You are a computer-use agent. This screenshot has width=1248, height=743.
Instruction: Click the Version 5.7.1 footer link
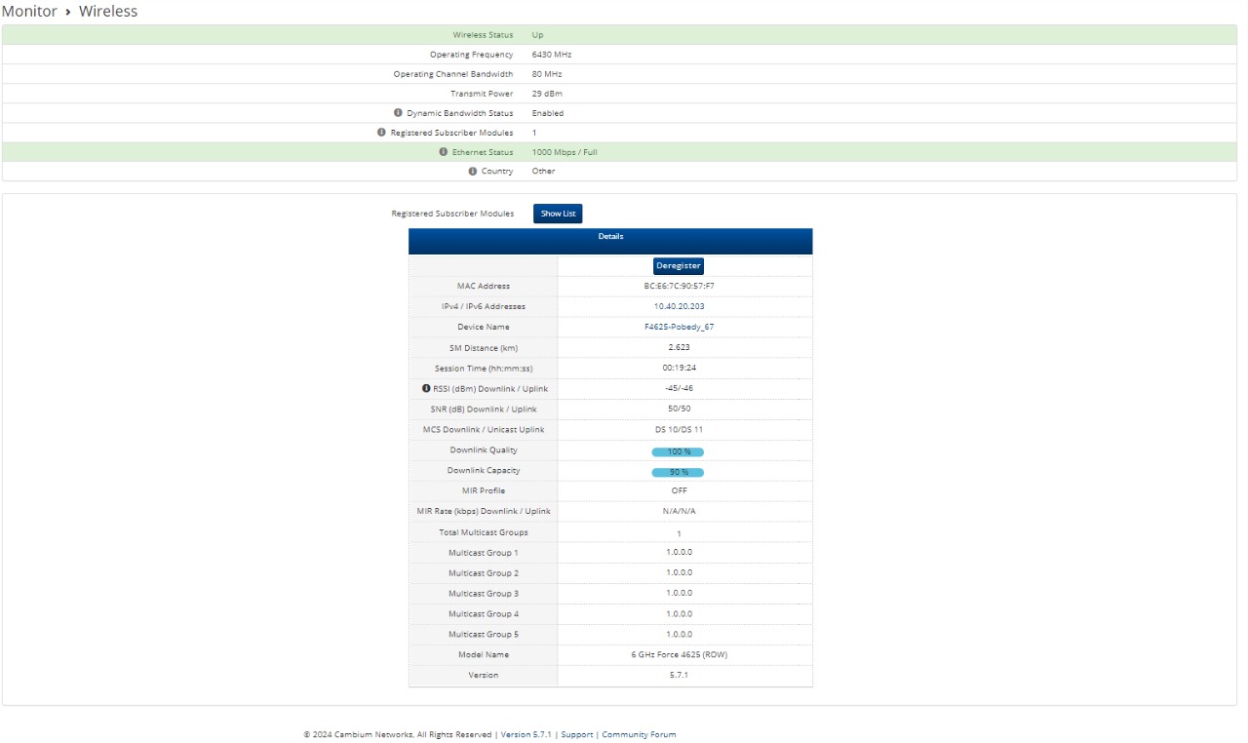click(526, 734)
